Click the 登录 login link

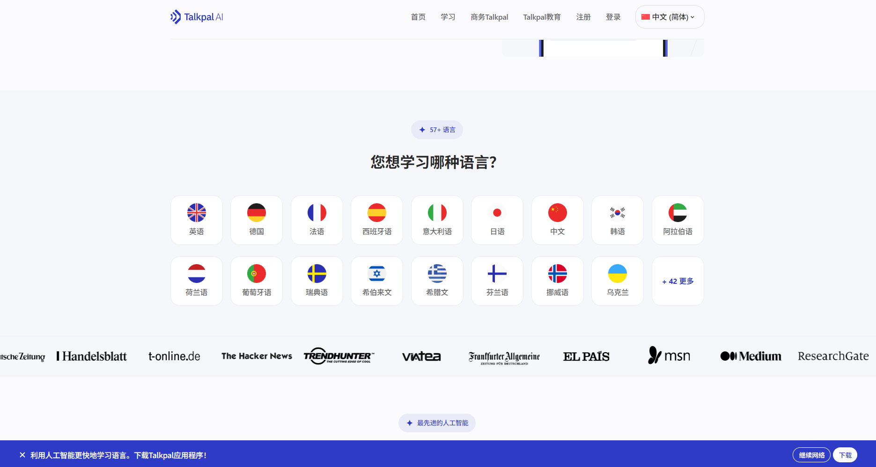[x=613, y=17]
